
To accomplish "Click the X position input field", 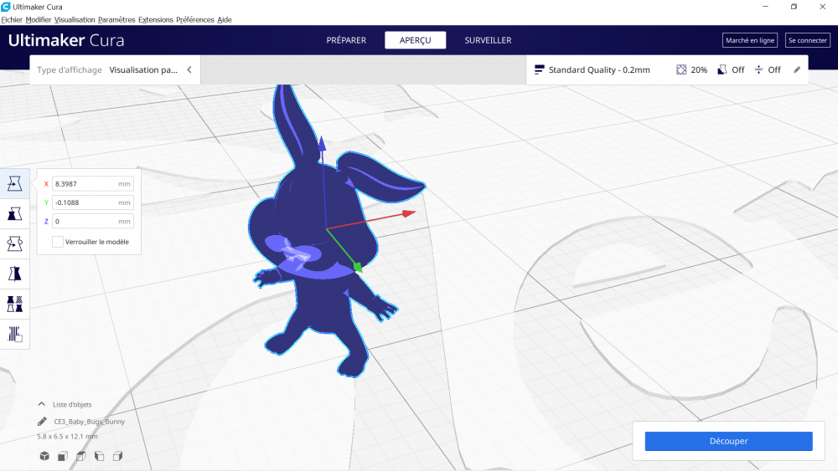I will pos(92,183).
